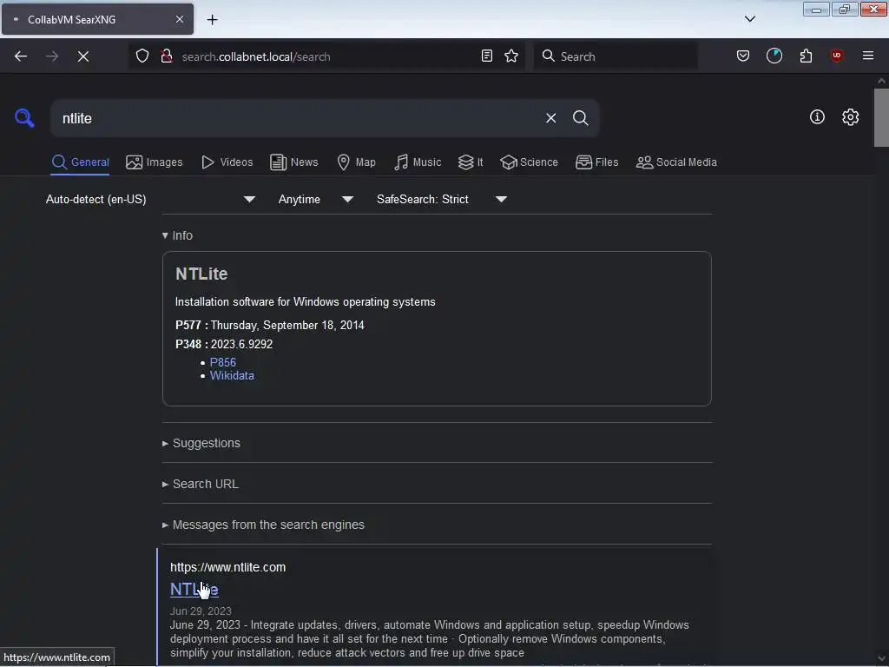Open the Wikidata link
This screenshot has height=667, width=889.
232,375
